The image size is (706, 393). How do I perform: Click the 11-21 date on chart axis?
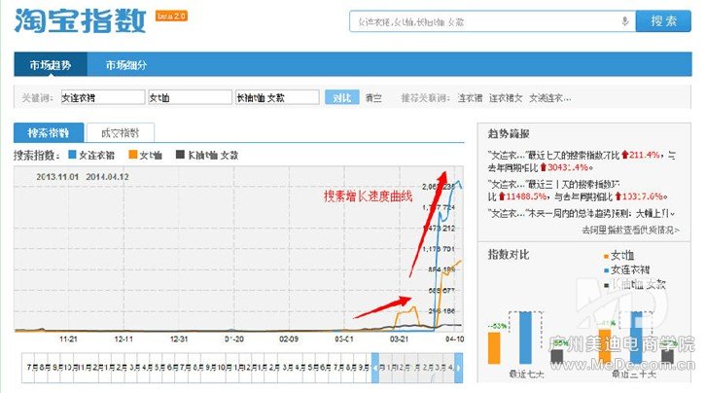[x=68, y=339]
